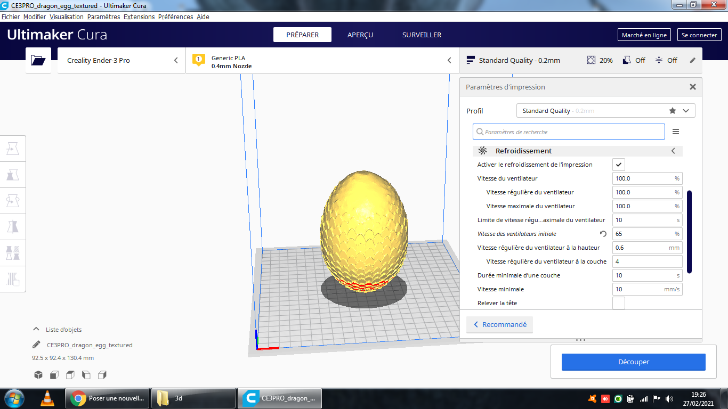Image resolution: width=728 pixels, height=409 pixels.
Task: Reset Vitesse des ventilateurs initiale value
Action: [x=603, y=234]
